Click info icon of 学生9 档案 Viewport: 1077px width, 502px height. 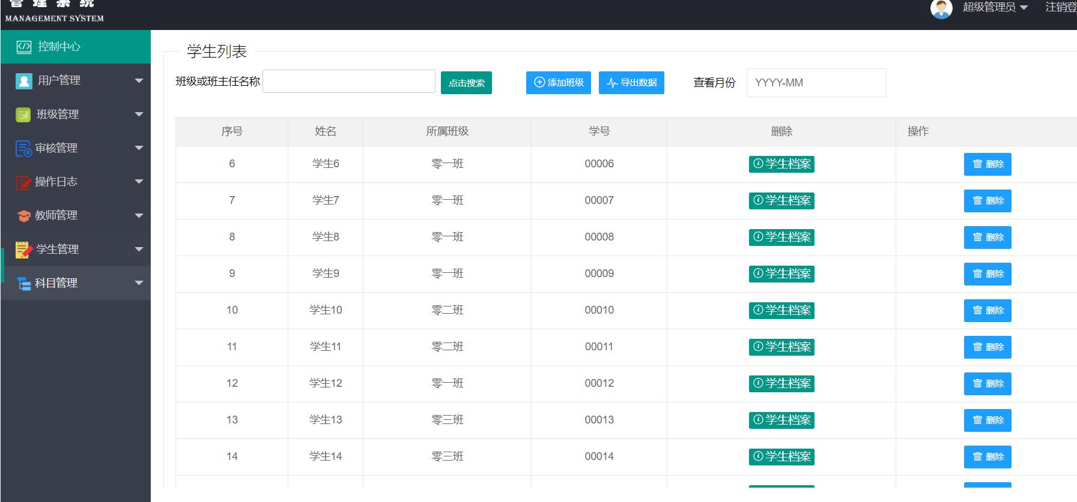(758, 273)
